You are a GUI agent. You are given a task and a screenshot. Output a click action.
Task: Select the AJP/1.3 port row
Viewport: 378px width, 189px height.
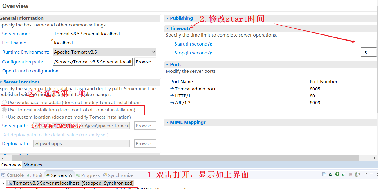[273, 103]
